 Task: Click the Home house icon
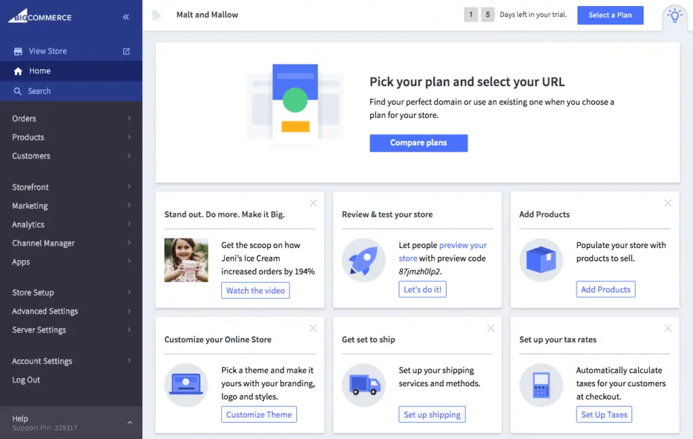click(x=18, y=71)
